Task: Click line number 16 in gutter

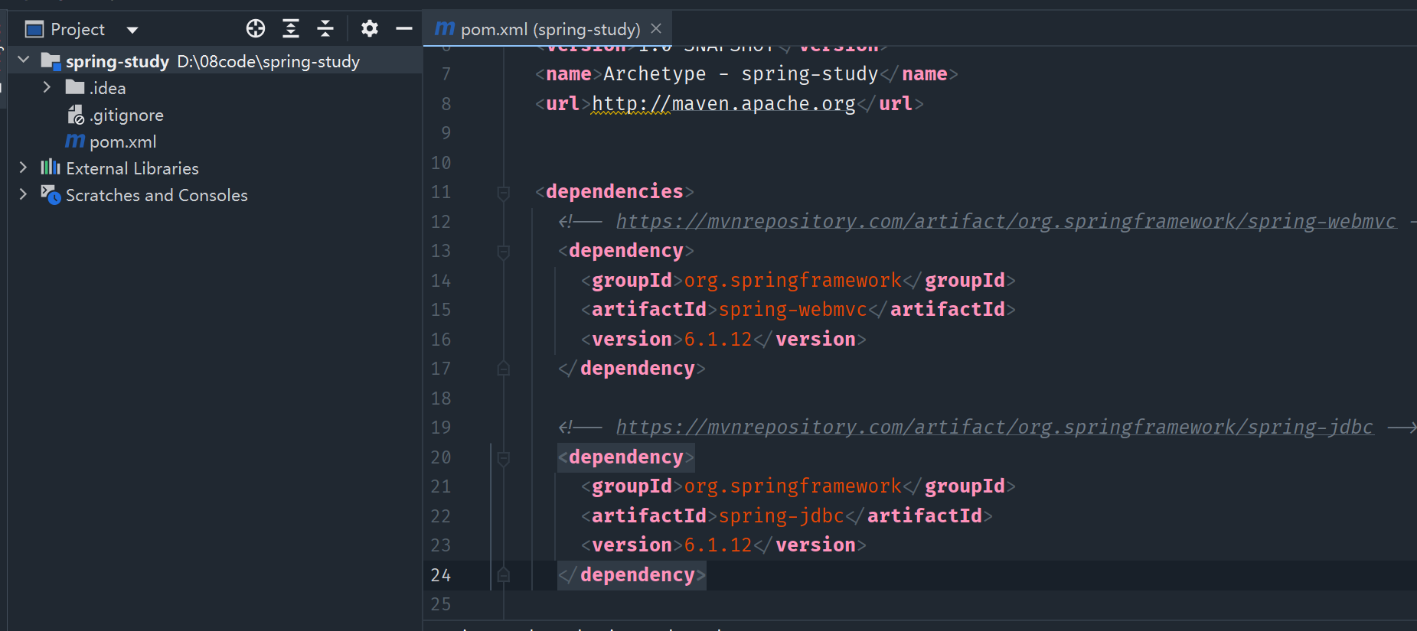Action: [x=441, y=339]
